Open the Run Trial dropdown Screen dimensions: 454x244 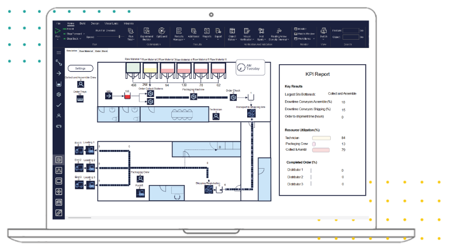coord(130,34)
